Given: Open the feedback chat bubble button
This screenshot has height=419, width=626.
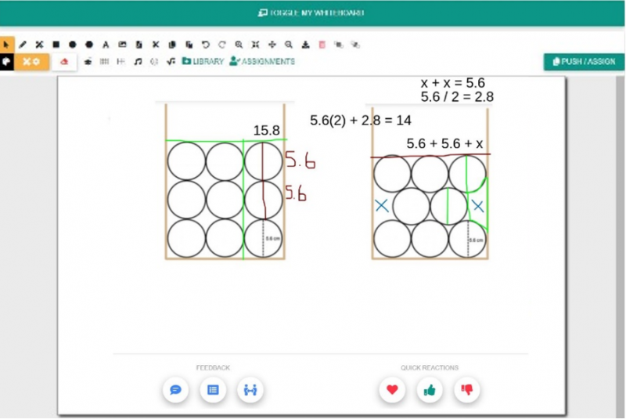Looking at the screenshot, I should (x=175, y=389).
